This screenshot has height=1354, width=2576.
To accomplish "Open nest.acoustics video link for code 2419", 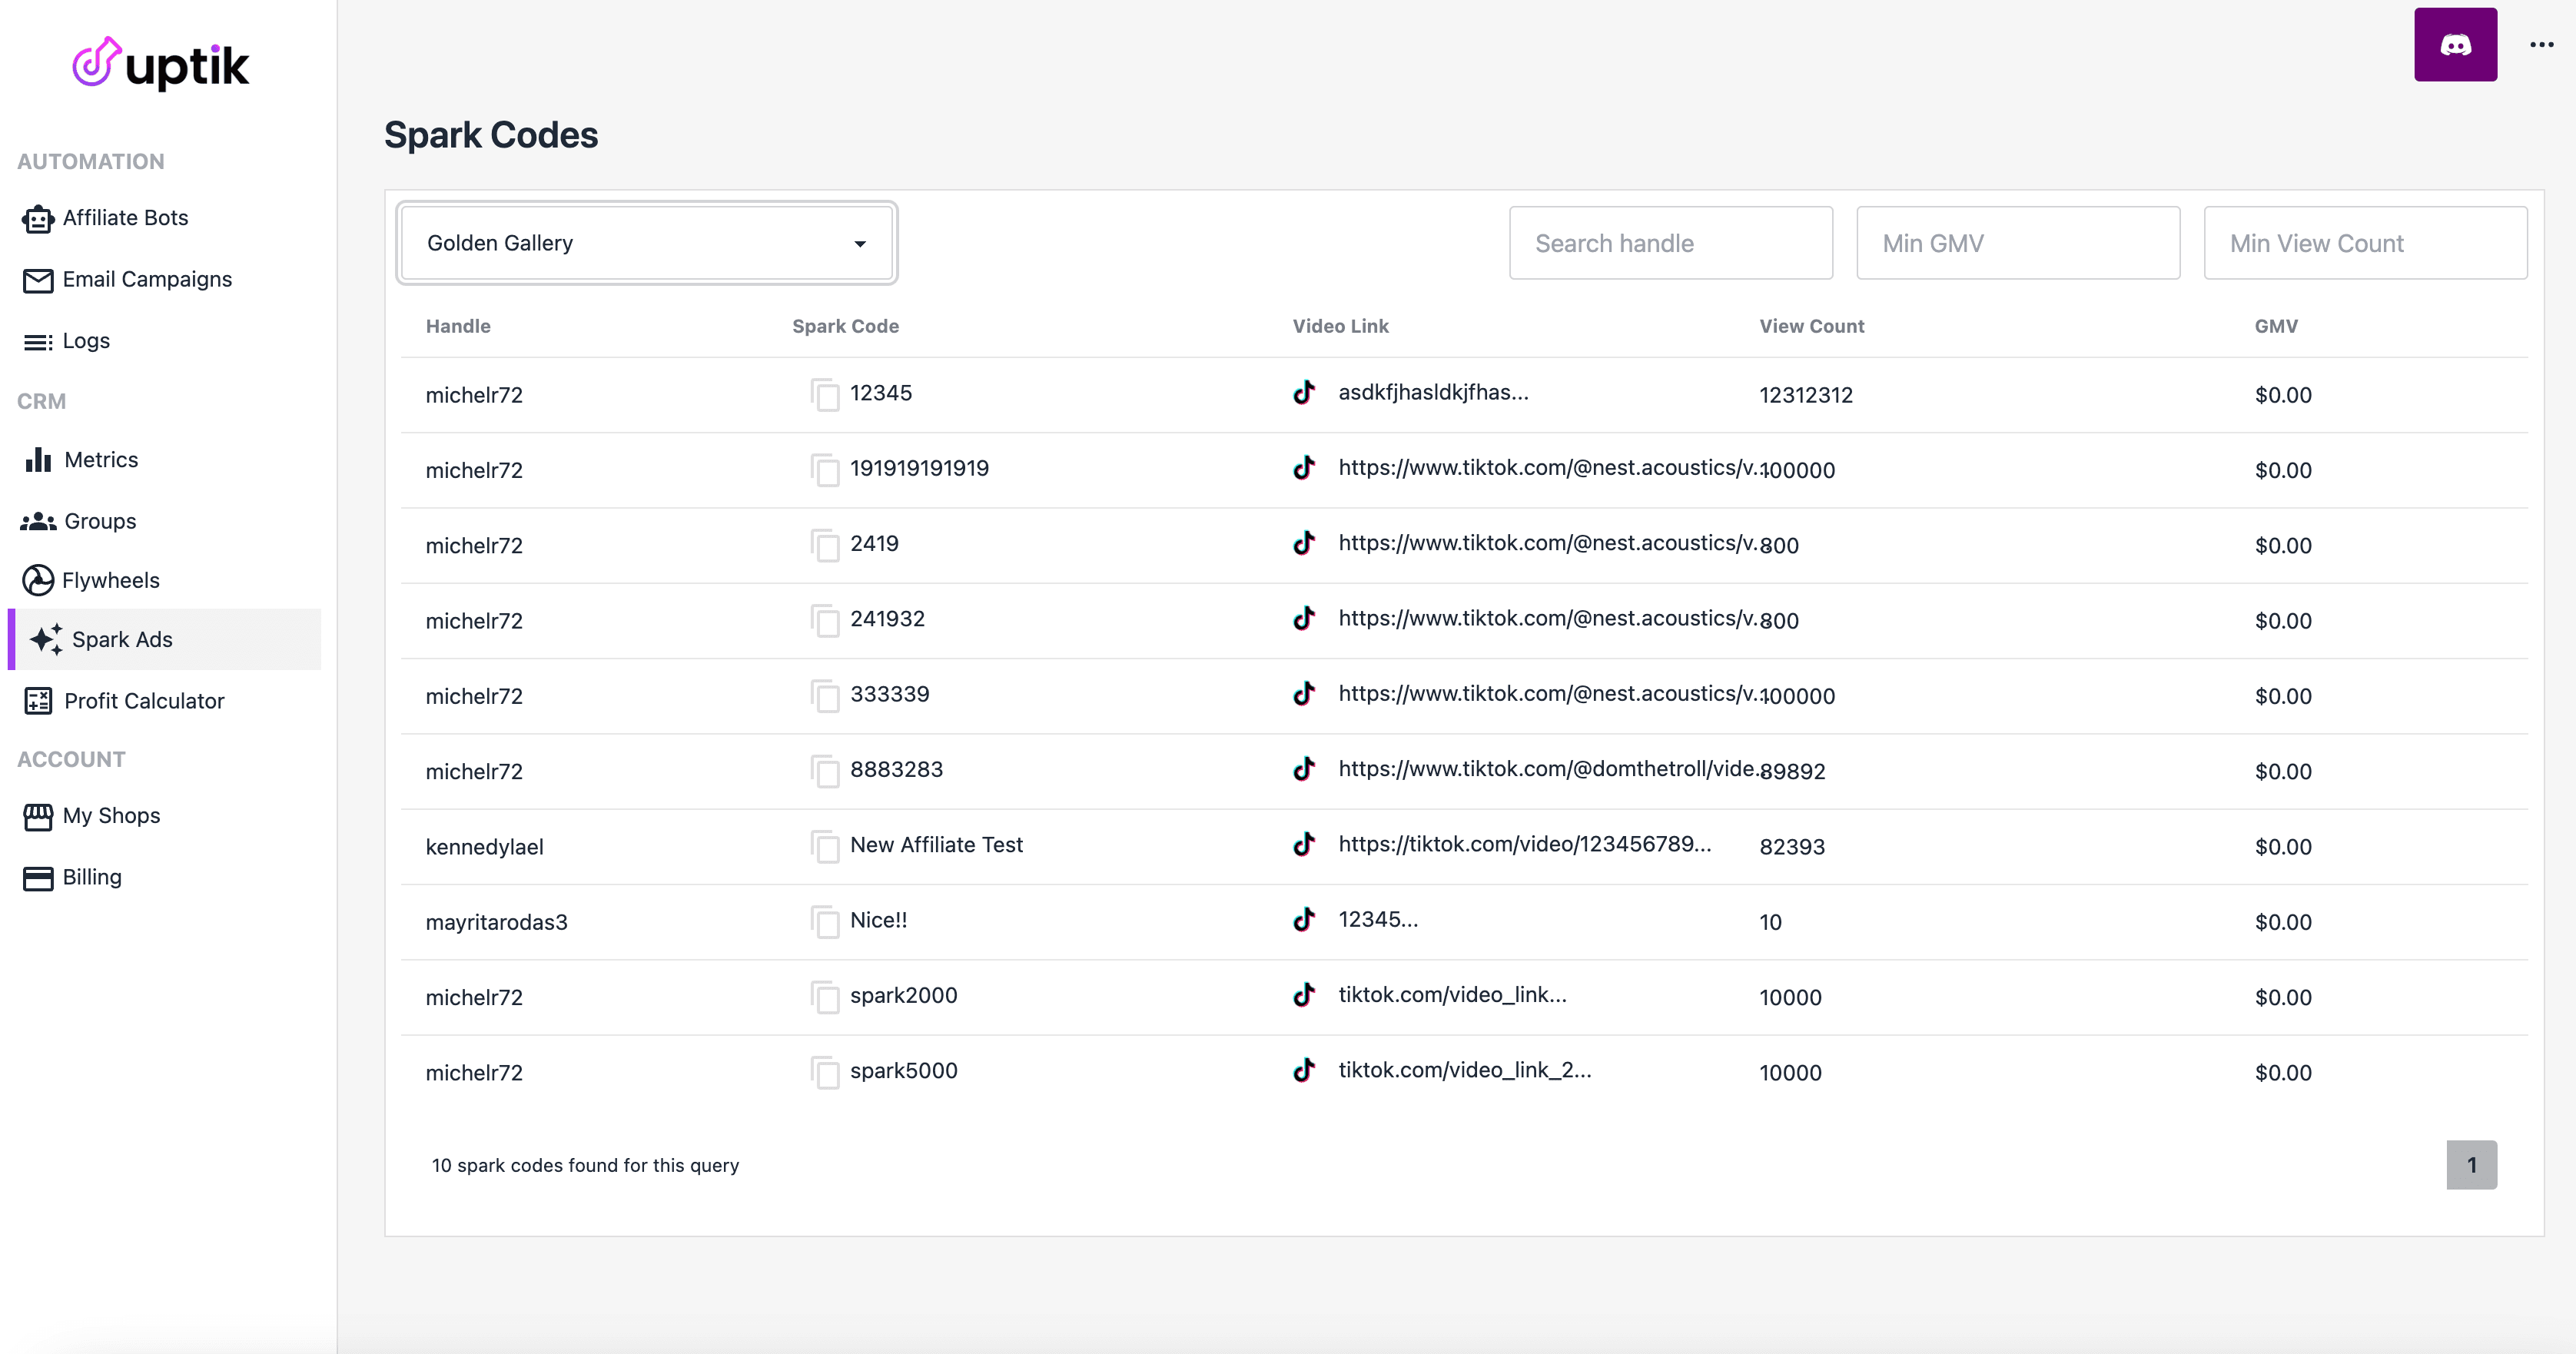I will (1549, 543).
